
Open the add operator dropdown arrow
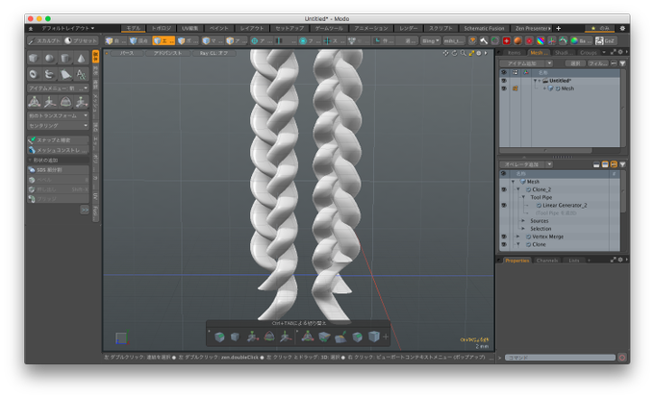pos(549,164)
